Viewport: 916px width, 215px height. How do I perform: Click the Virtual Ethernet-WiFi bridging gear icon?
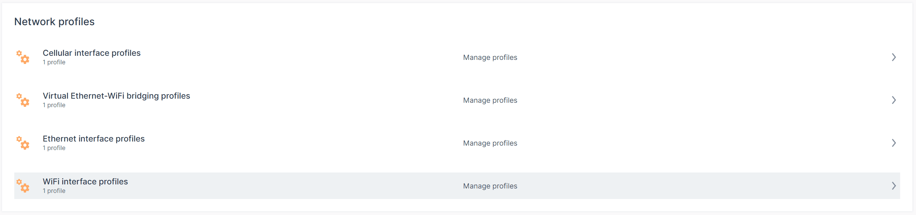23,100
